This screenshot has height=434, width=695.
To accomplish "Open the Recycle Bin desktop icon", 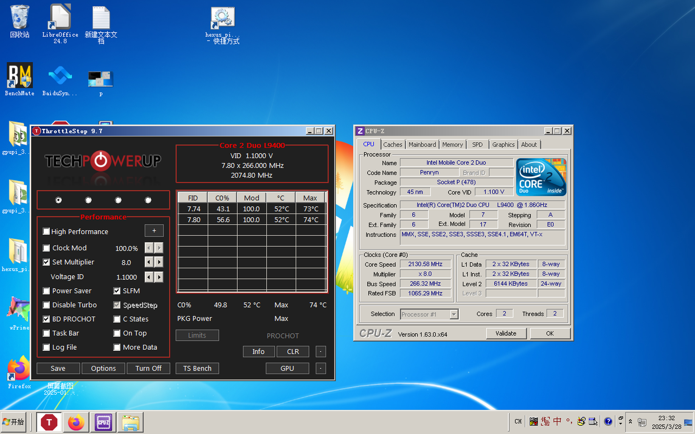I will tap(19, 21).
